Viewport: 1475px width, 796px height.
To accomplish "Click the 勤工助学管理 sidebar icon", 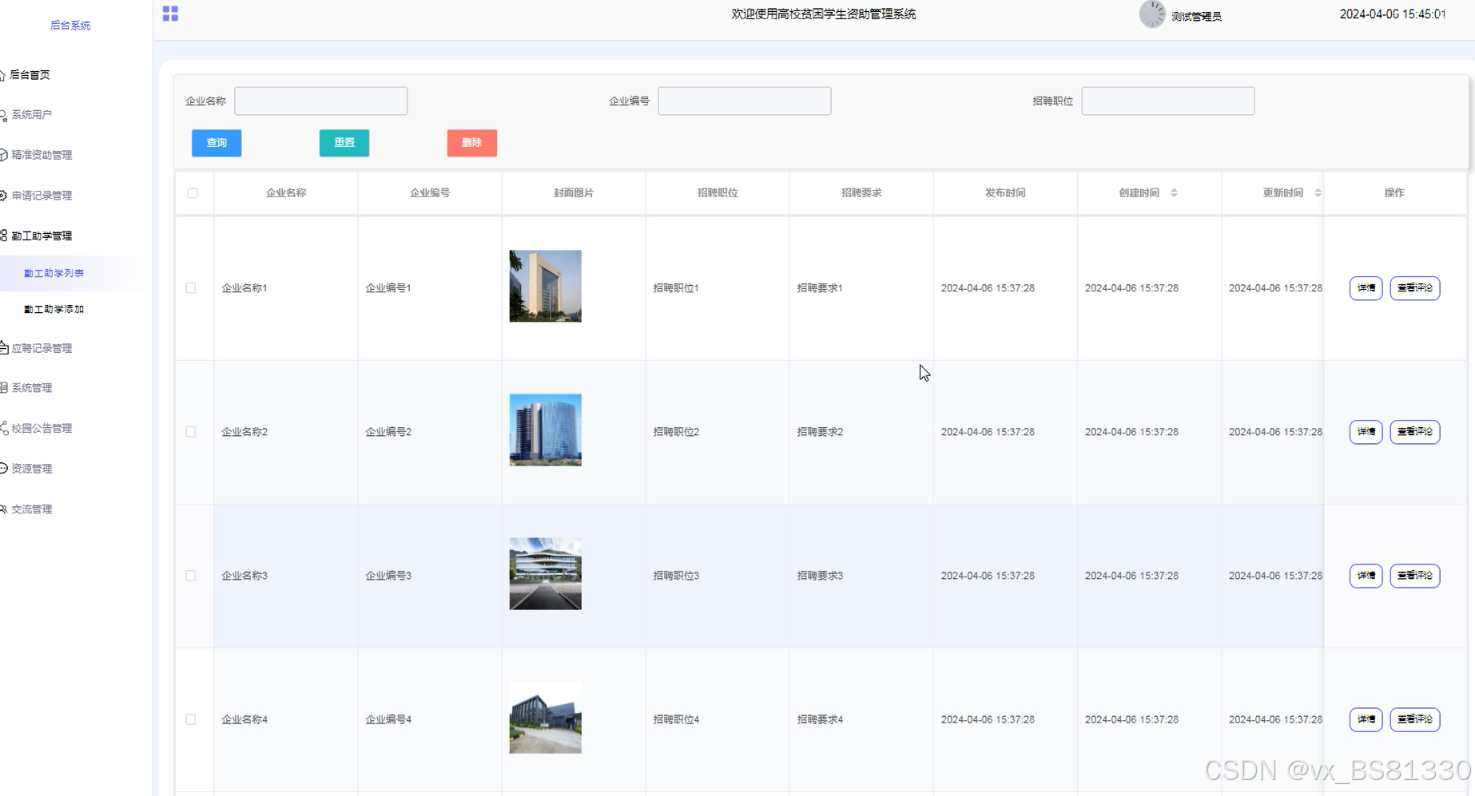I will [3, 236].
